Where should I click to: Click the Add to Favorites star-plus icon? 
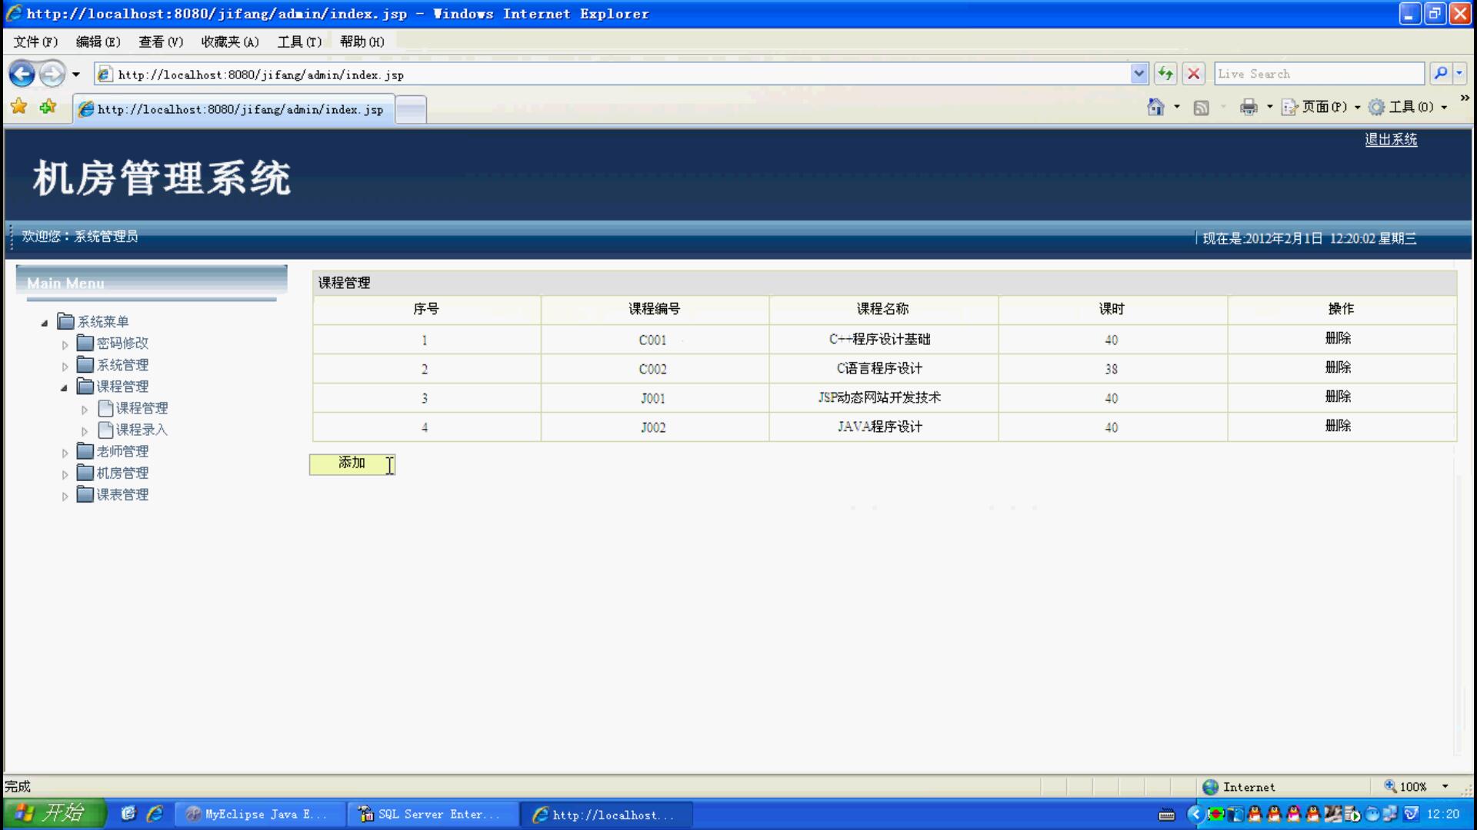48,107
